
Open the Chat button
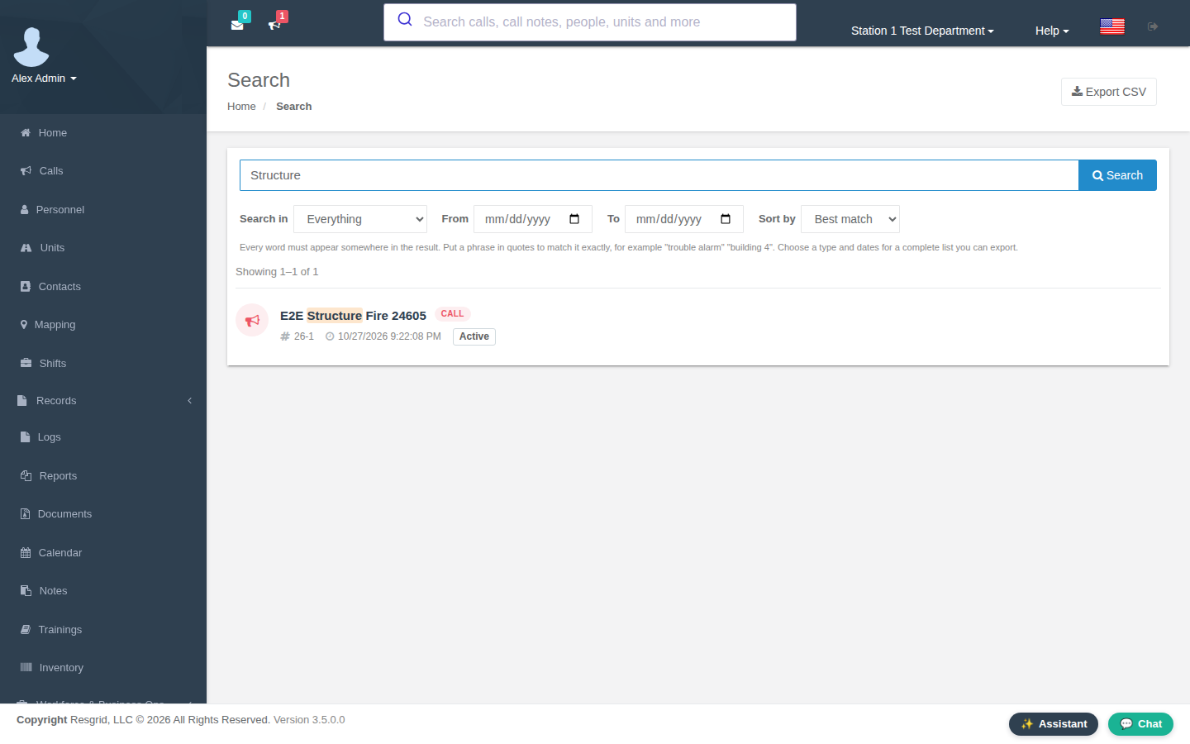1140,724
